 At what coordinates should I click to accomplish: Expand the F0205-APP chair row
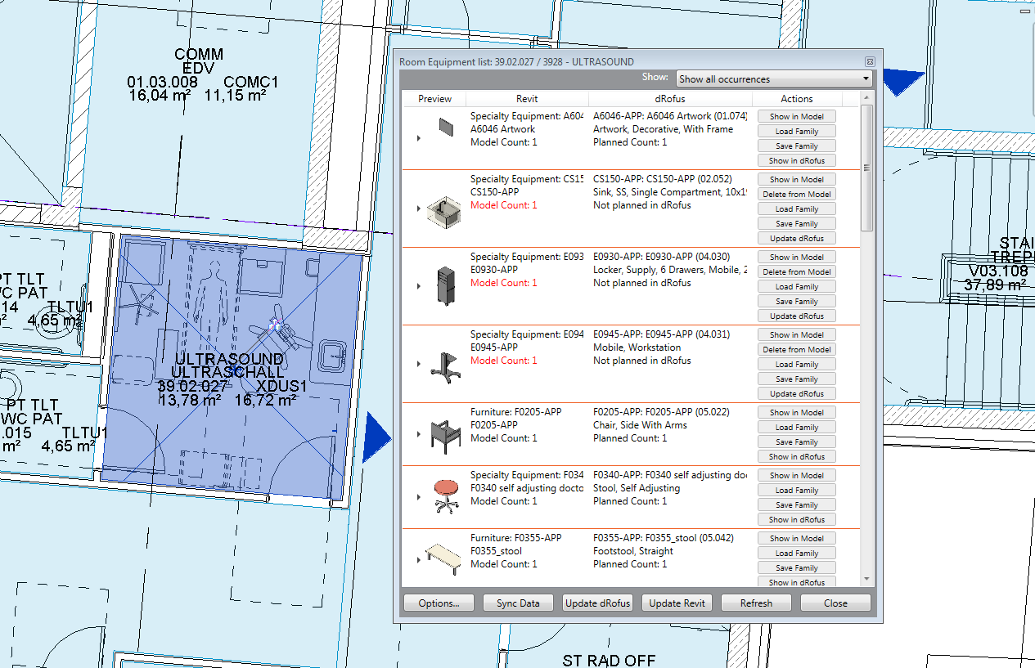tap(418, 435)
